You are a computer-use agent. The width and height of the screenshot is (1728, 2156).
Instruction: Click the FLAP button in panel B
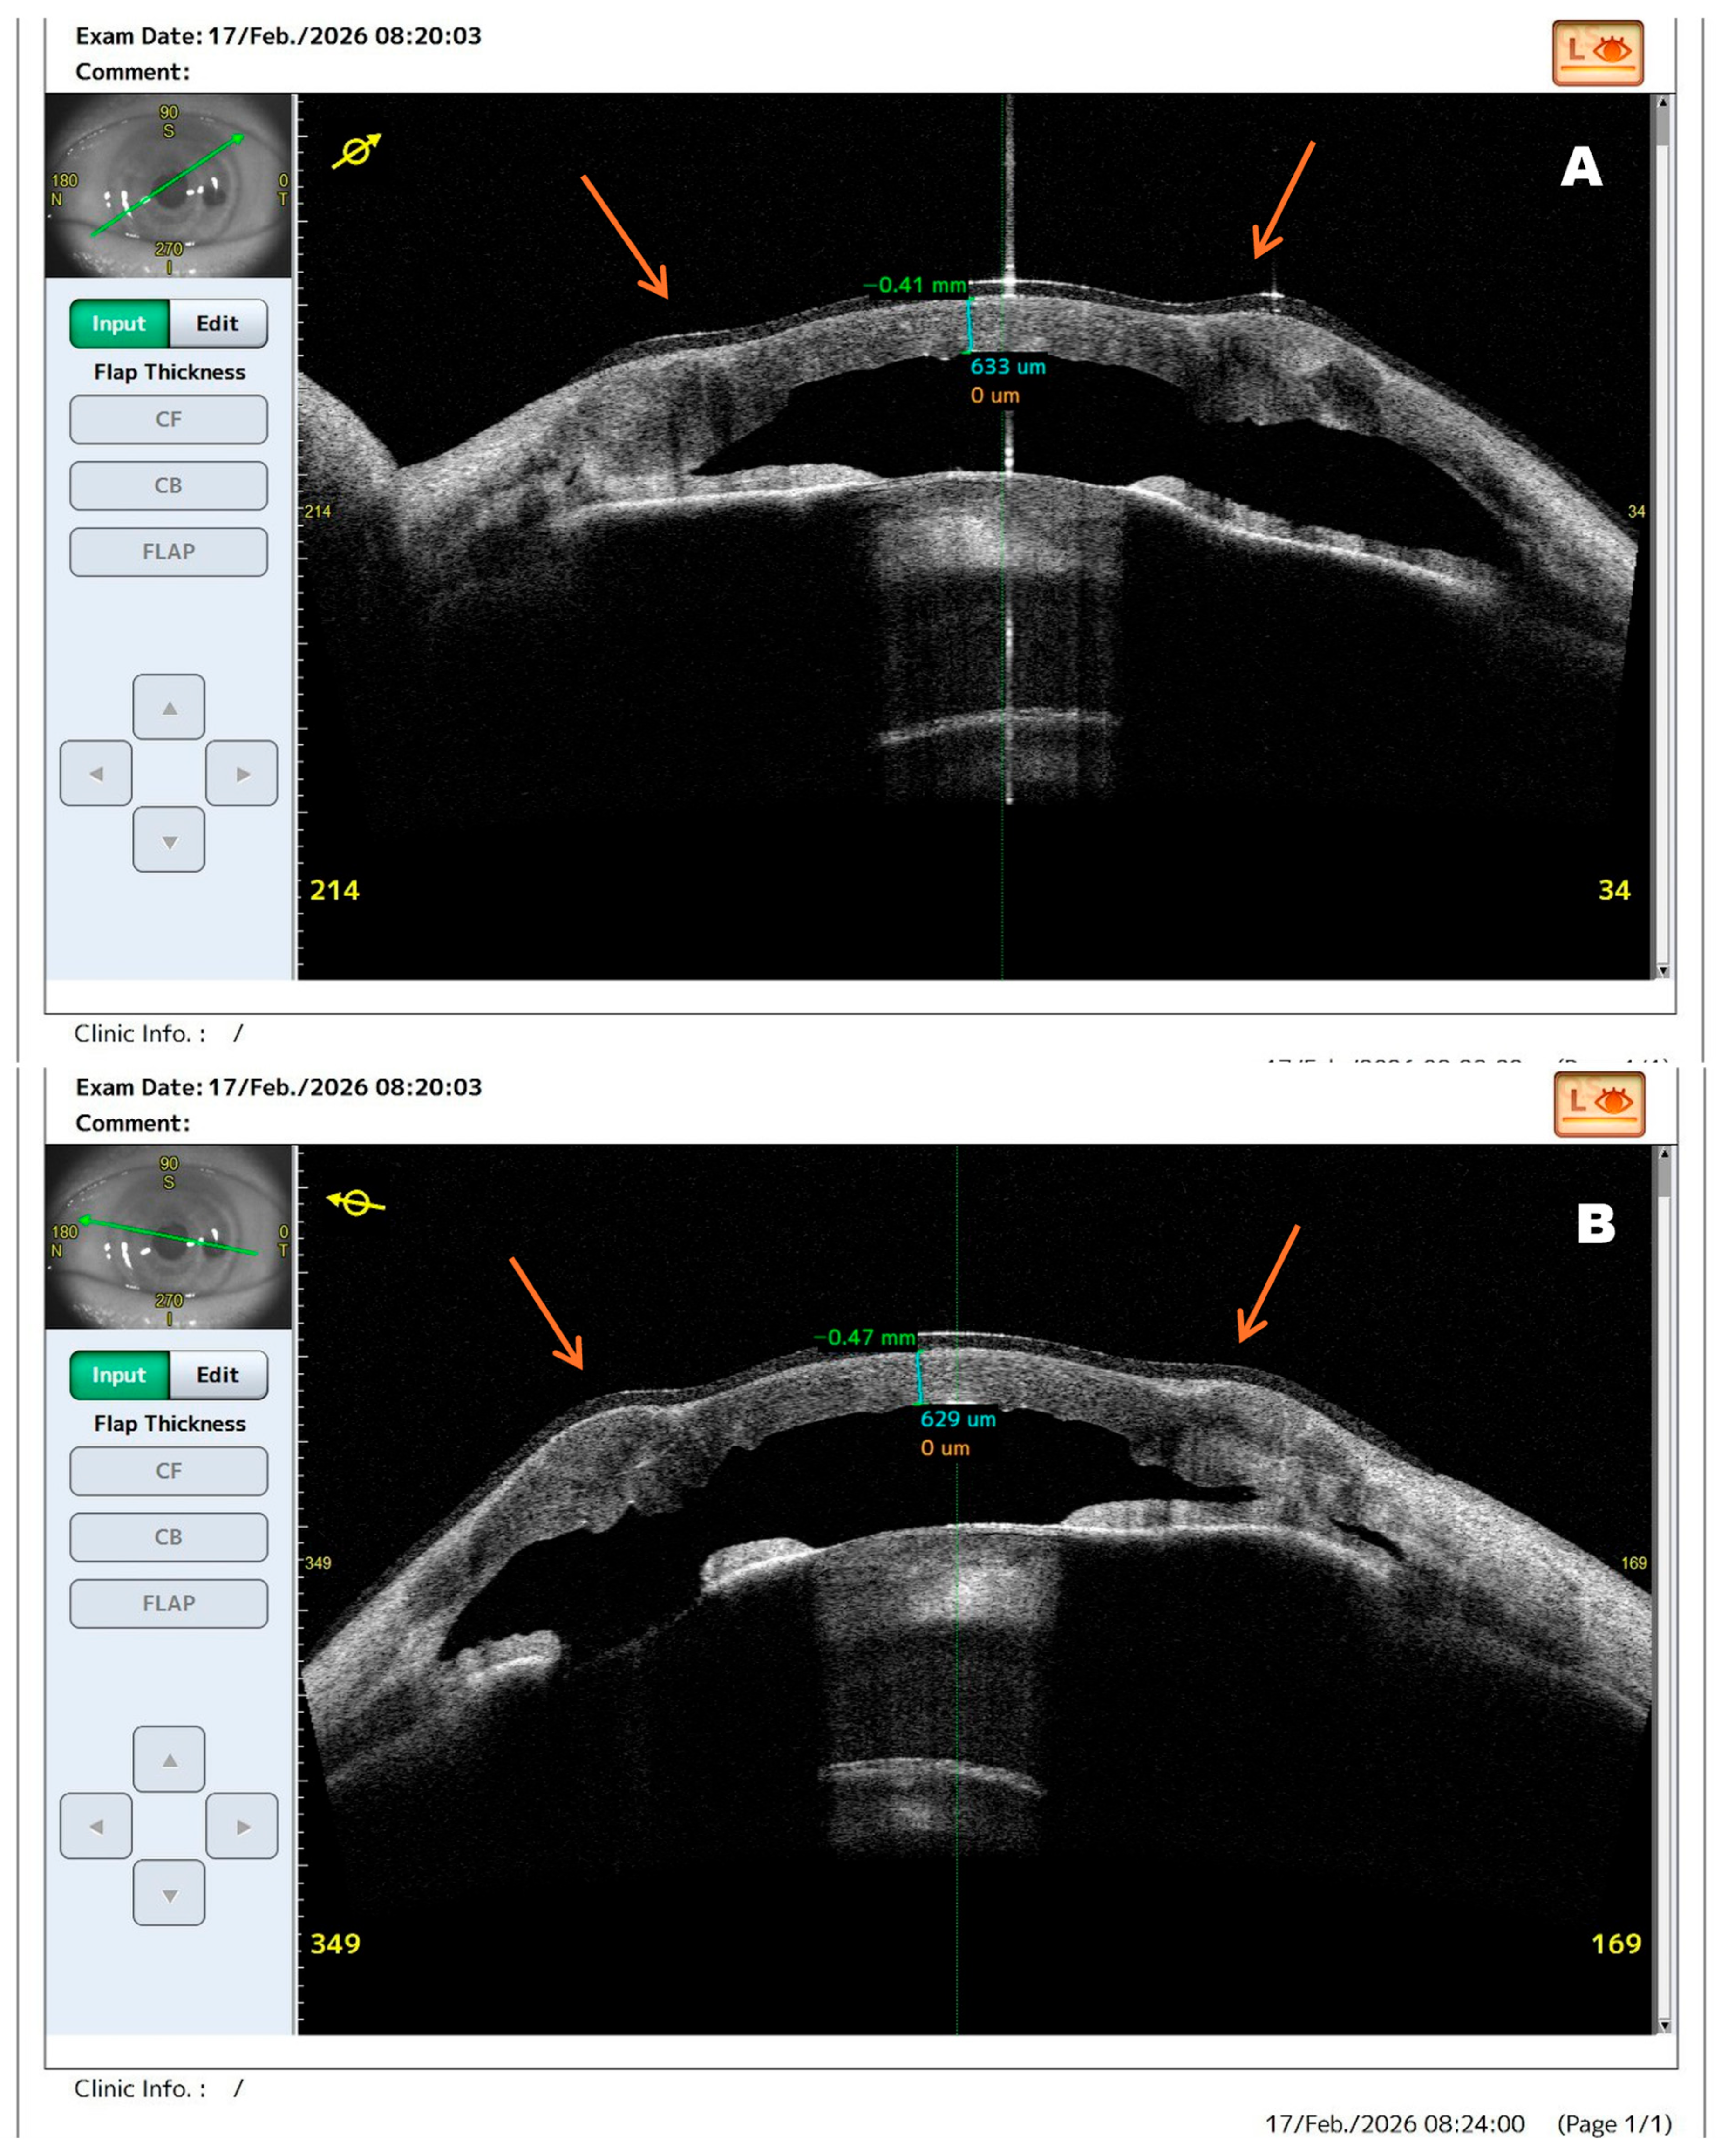tap(169, 1603)
